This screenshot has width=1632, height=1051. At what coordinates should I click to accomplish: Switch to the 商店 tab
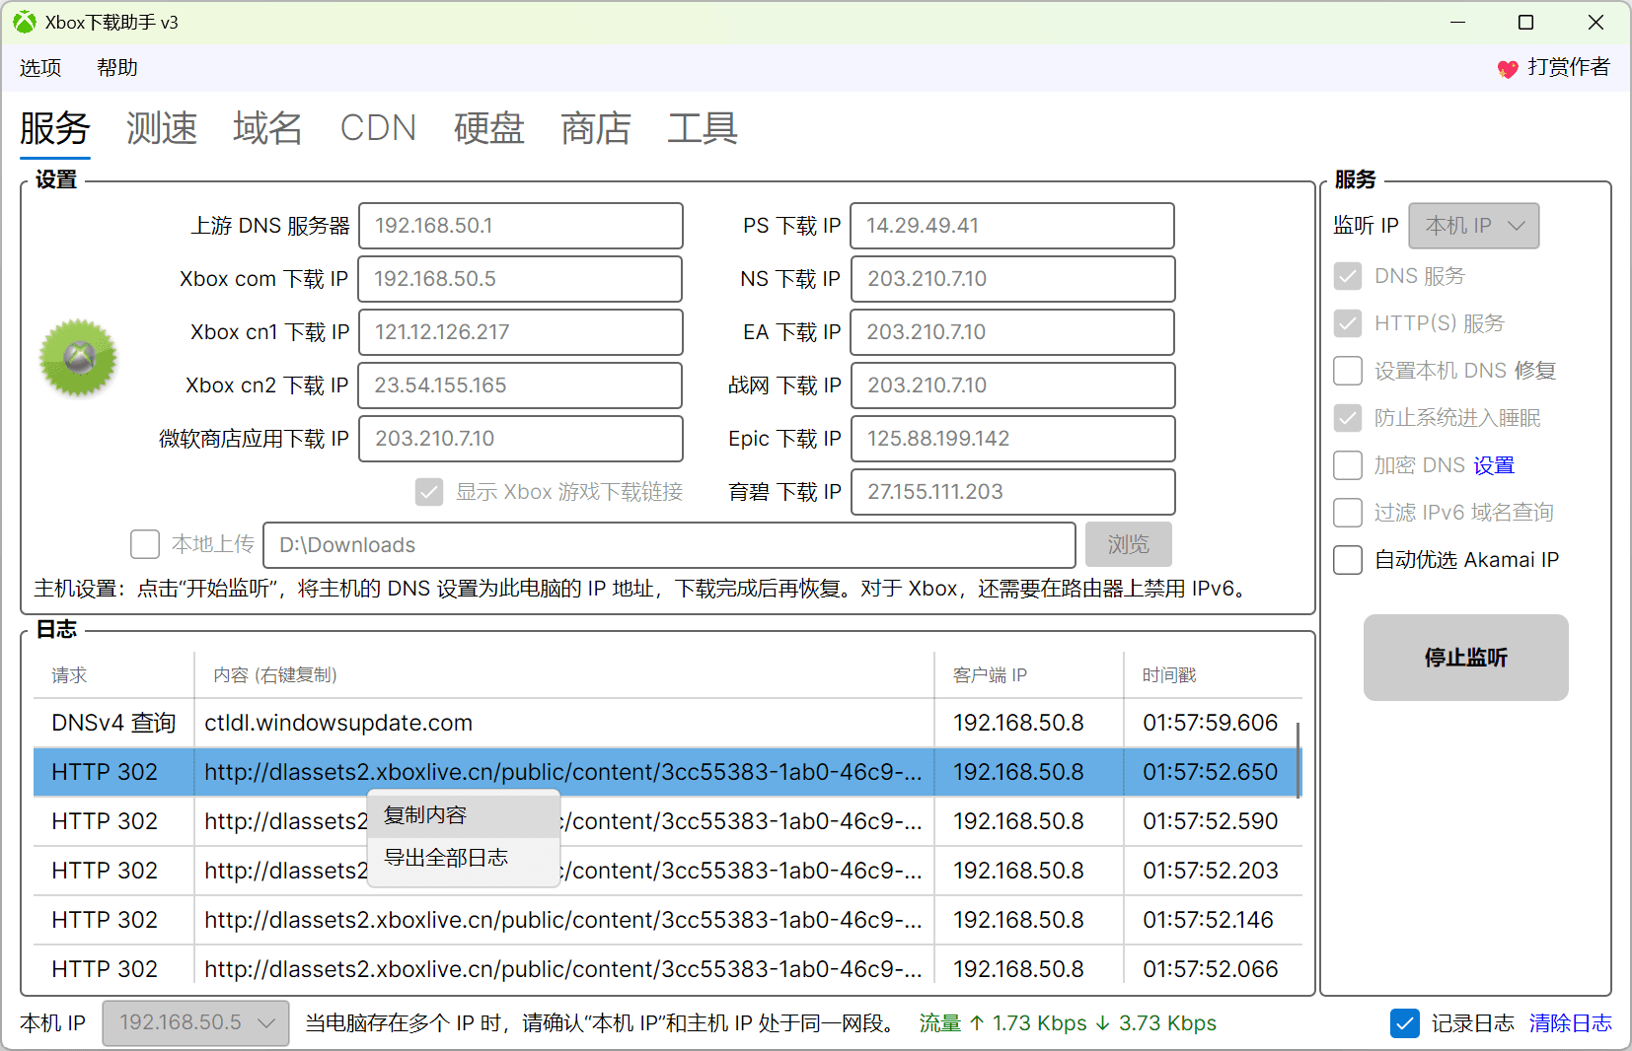coord(596,128)
